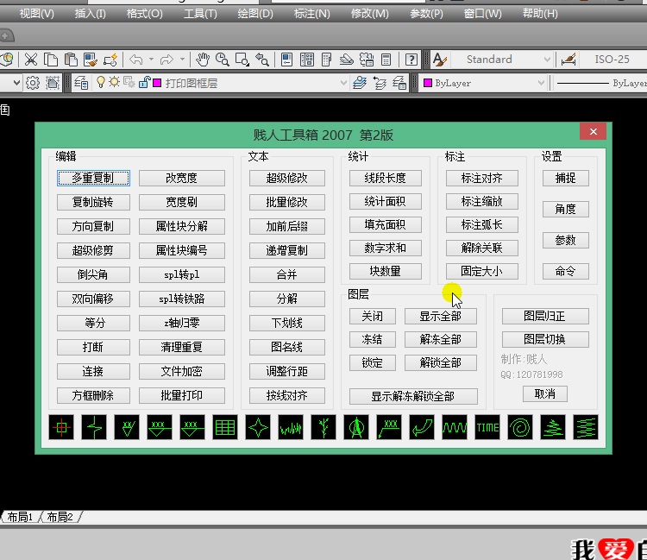
Task: Click the green TIME icon in toolbox
Action: [487, 427]
